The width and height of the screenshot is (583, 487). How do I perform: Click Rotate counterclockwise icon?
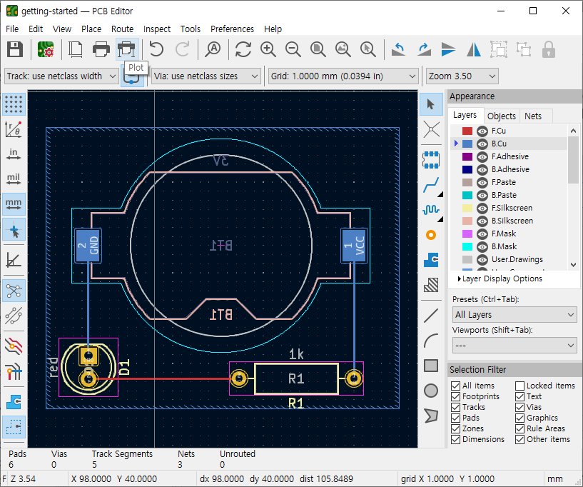click(x=399, y=49)
